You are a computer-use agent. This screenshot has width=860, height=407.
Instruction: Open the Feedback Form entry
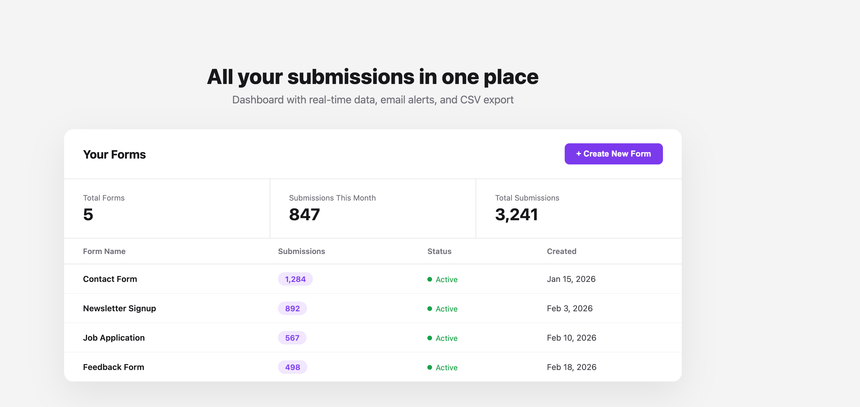click(113, 367)
